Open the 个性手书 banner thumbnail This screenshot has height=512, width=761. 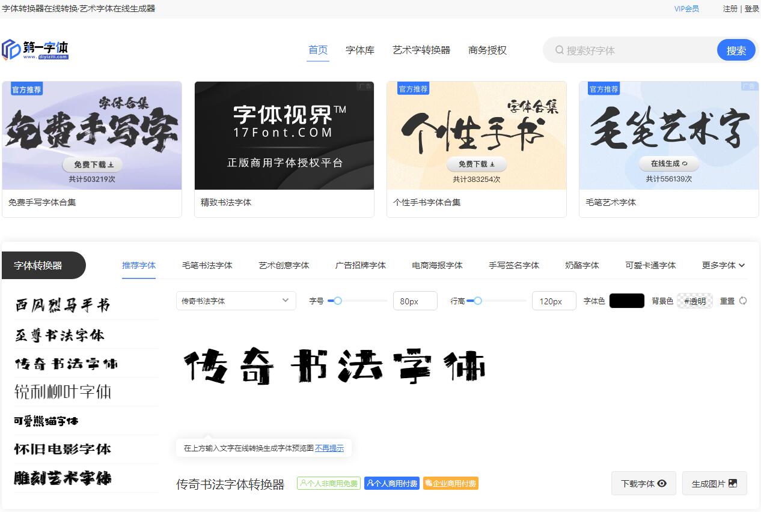click(477, 136)
